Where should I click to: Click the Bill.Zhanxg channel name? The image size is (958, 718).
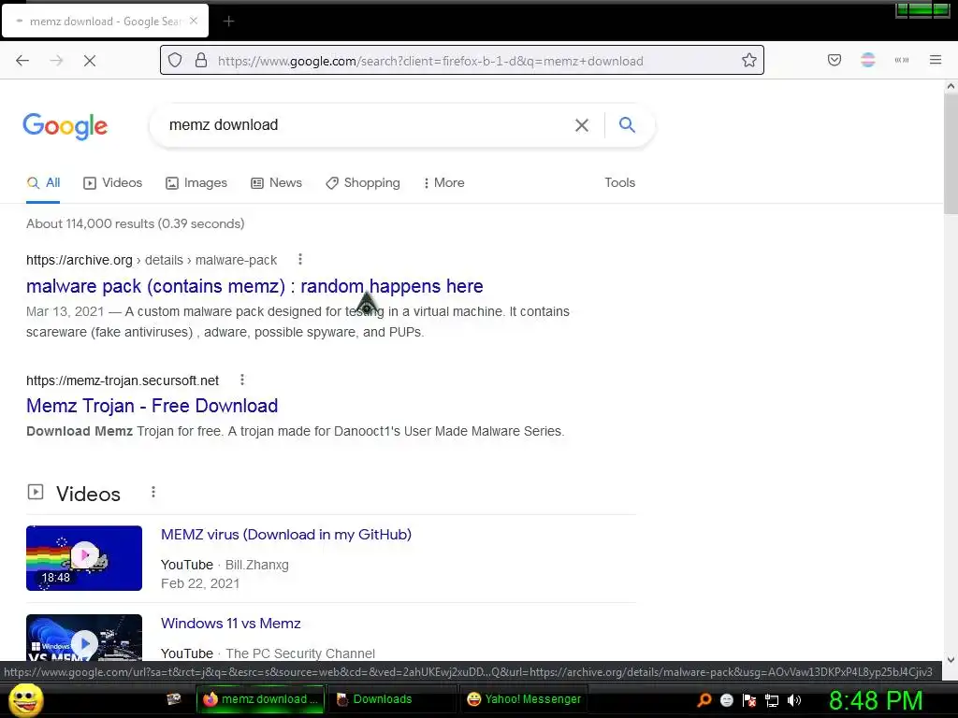(x=257, y=565)
